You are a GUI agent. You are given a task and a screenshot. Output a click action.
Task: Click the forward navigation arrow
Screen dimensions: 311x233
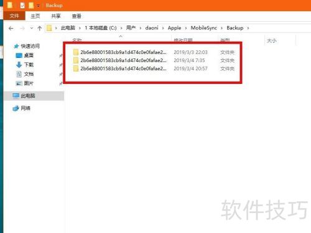[22, 28]
